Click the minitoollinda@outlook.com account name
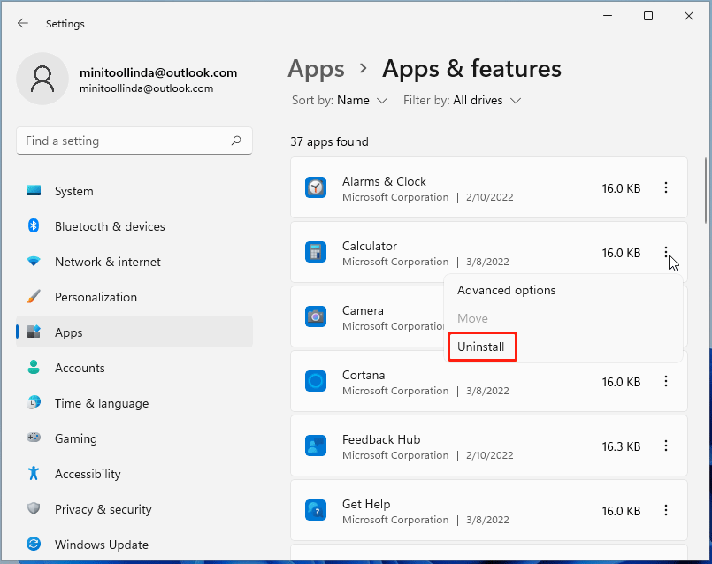Screen dimensions: 712x564 click(158, 72)
